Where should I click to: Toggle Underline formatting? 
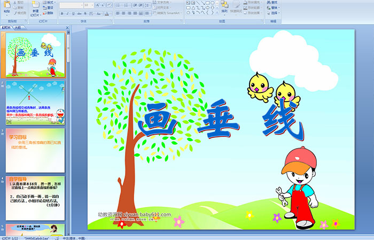click(73, 13)
